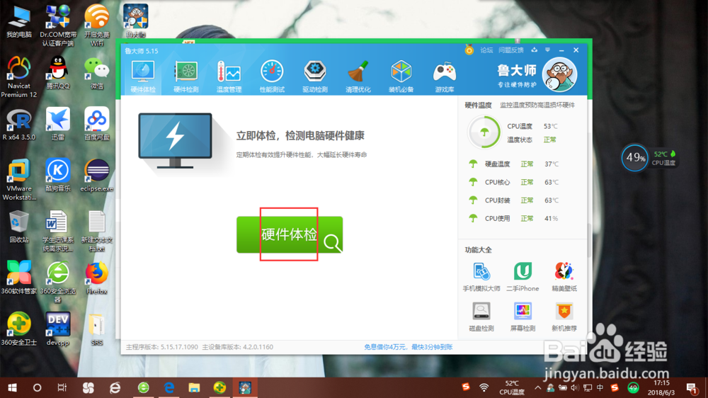Click the gold medal icon in title bar

coord(469,50)
